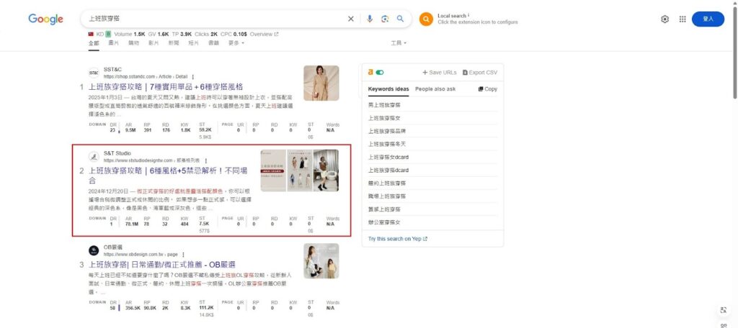Select the 全部 search tab
The image size is (738, 328).
[x=94, y=42]
